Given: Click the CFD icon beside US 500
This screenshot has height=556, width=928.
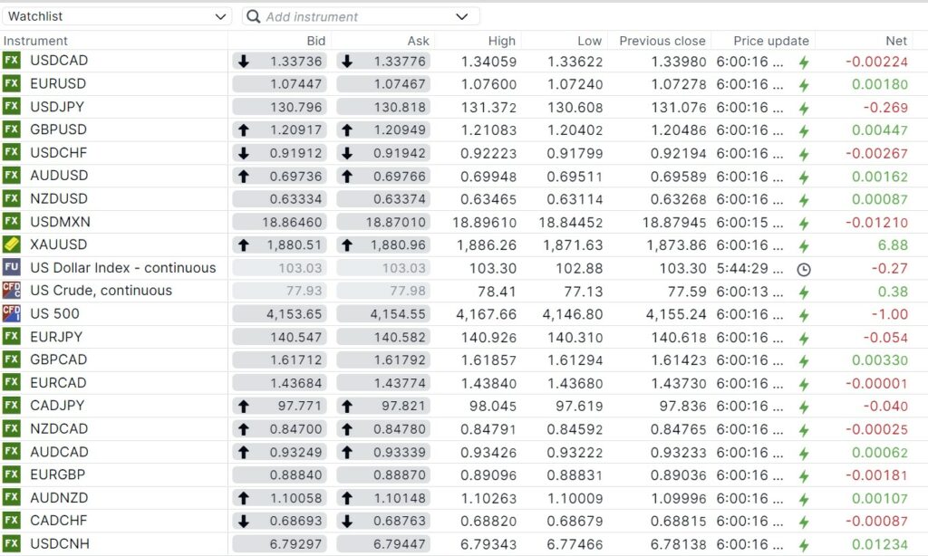Looking at the screenshot, I should (x=12, y=314).
